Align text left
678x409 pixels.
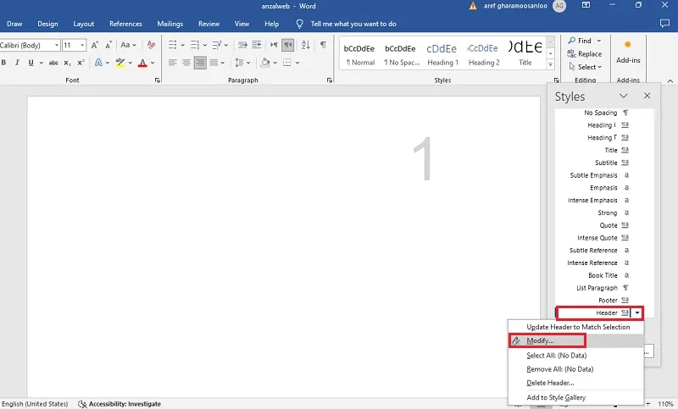pyautogui.click(x=173, y=63)
